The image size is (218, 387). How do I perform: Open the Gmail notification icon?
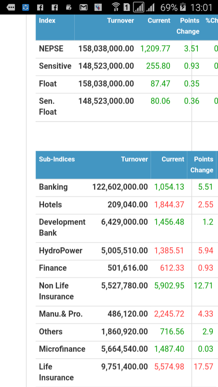84,8
